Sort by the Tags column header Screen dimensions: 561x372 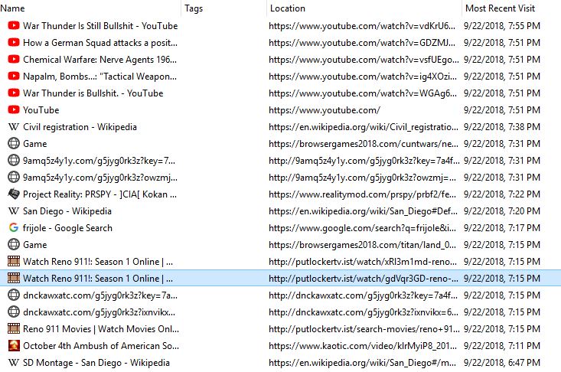click(x=223, y=8)
